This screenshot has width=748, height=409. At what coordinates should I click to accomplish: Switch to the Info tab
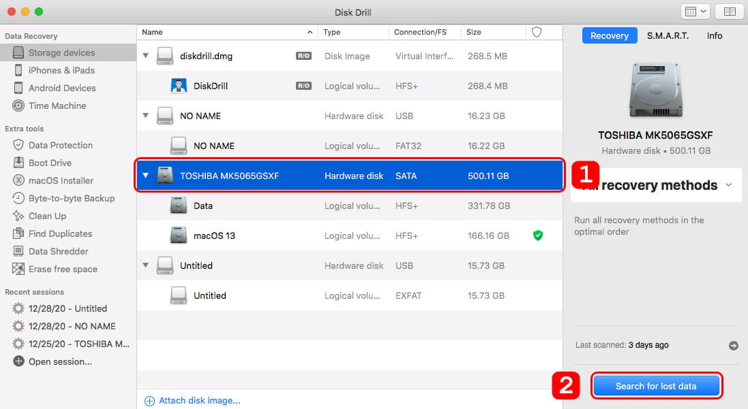pyautogui.click(x=714, y=35)
